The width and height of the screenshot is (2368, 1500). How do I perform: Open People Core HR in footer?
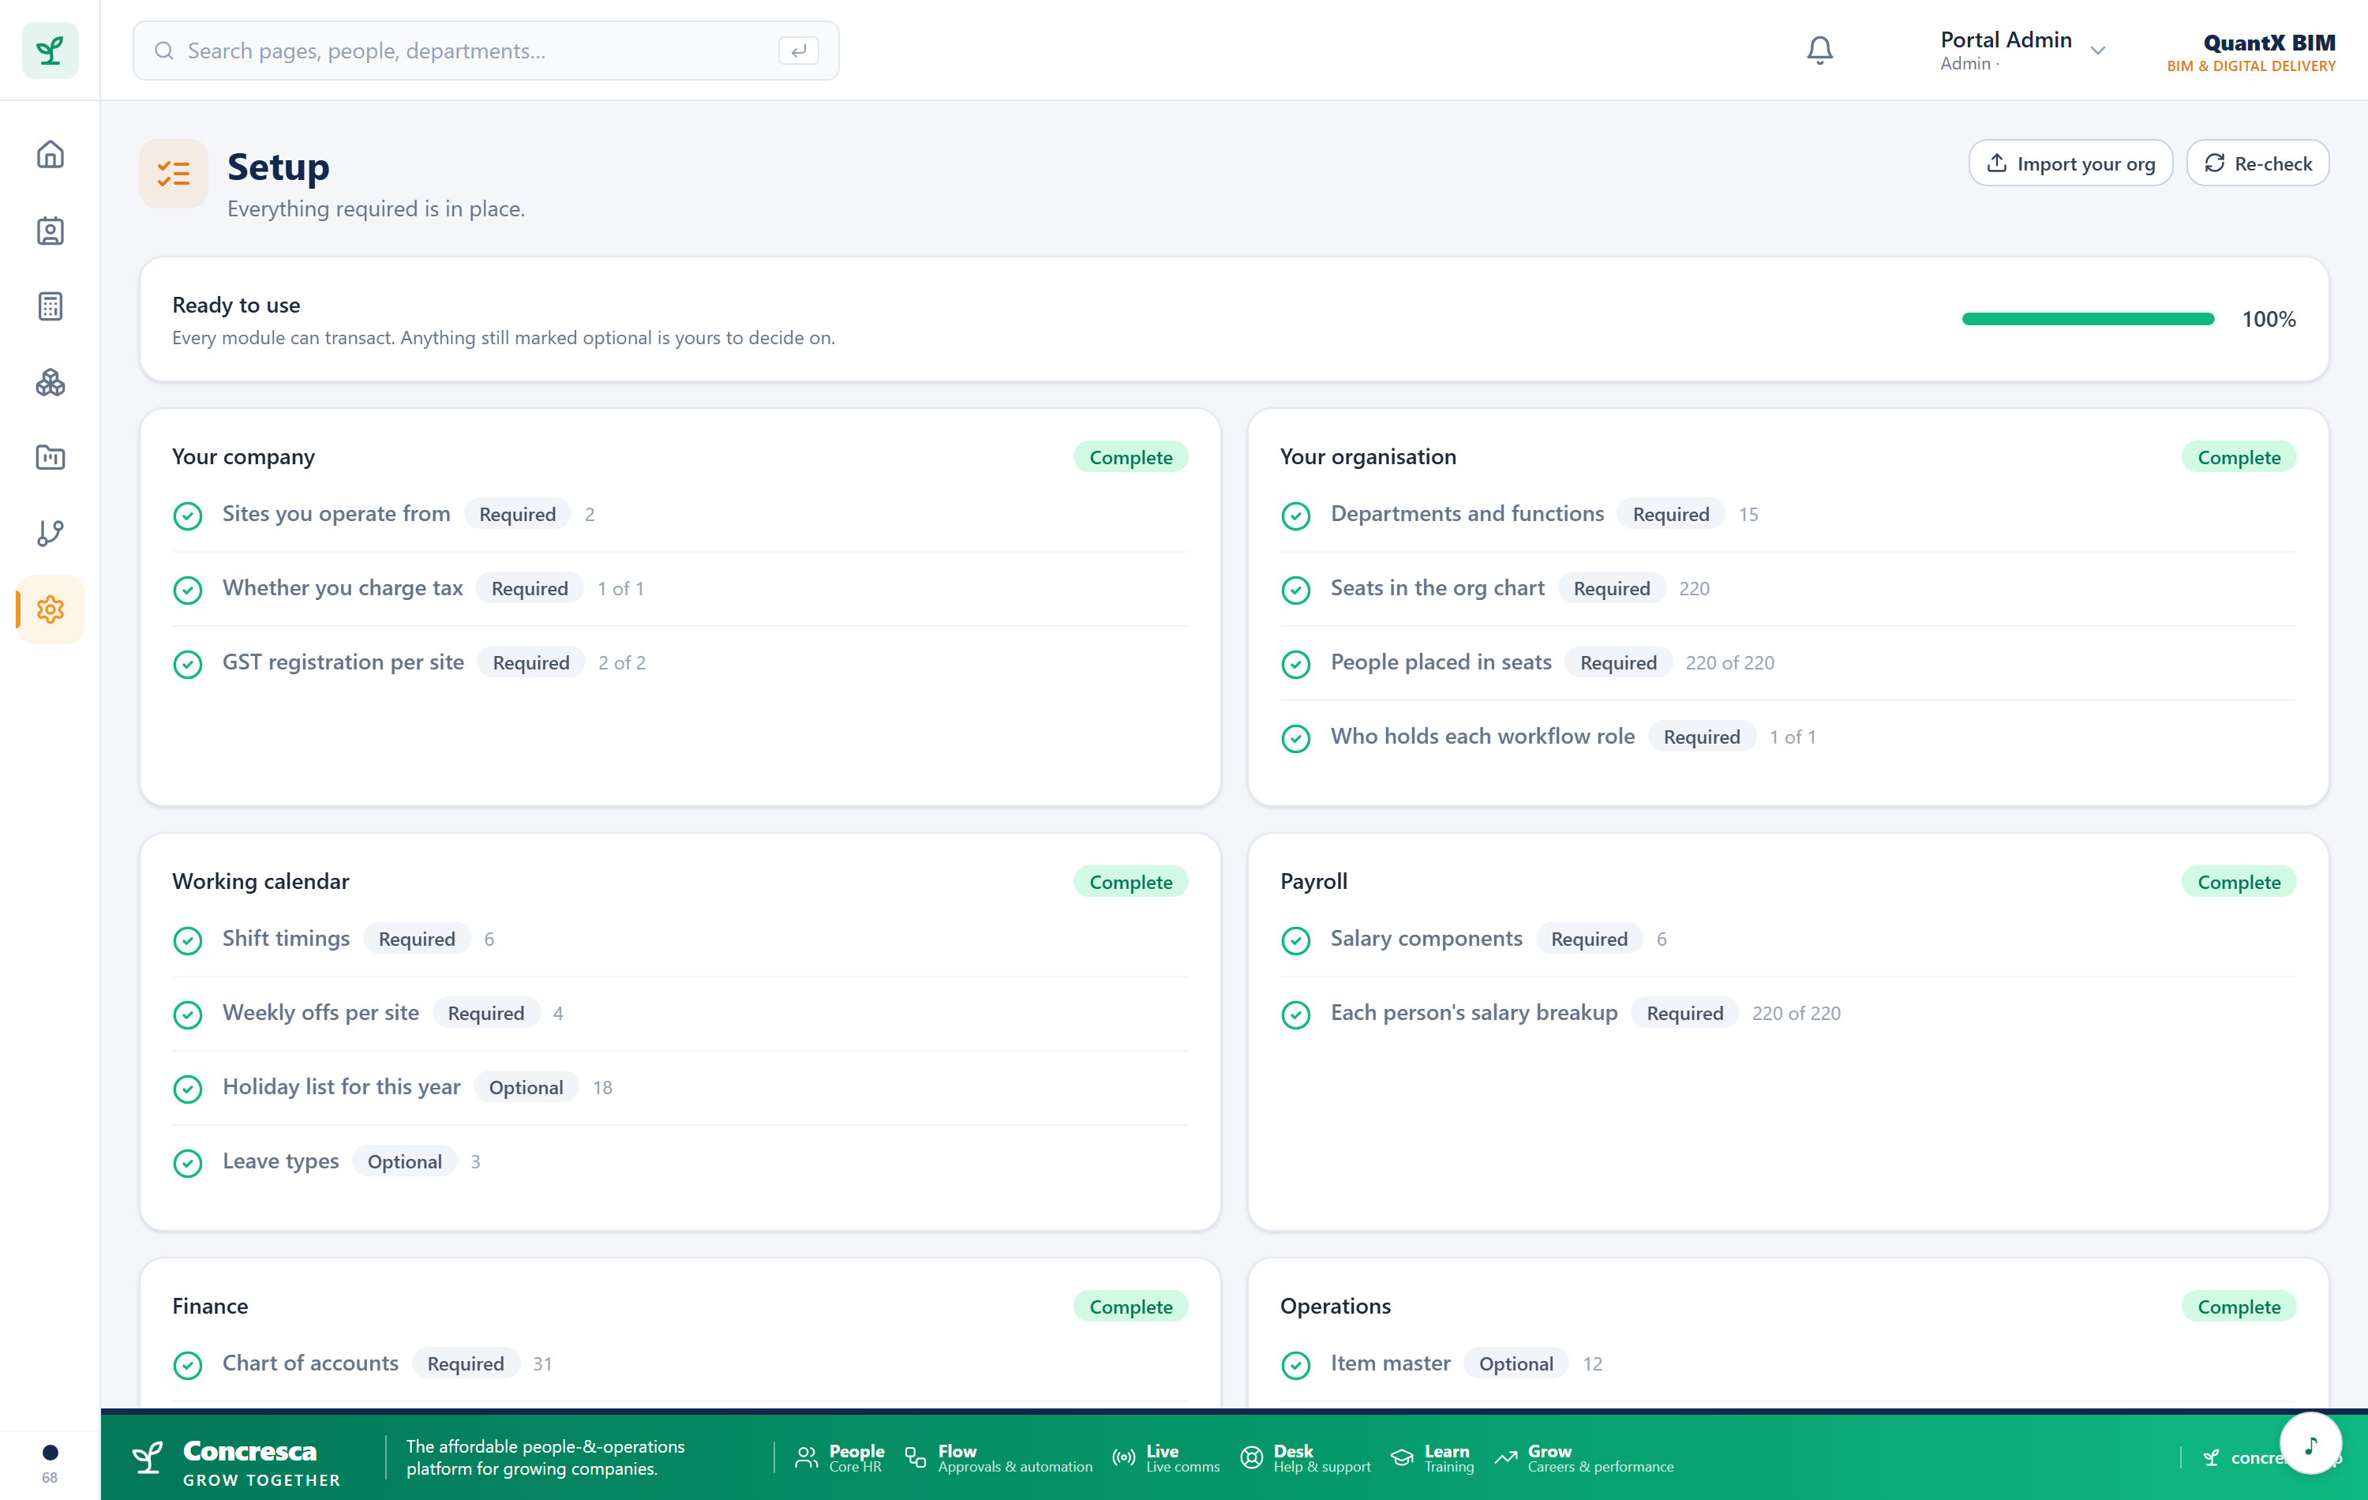[840, 1457]
